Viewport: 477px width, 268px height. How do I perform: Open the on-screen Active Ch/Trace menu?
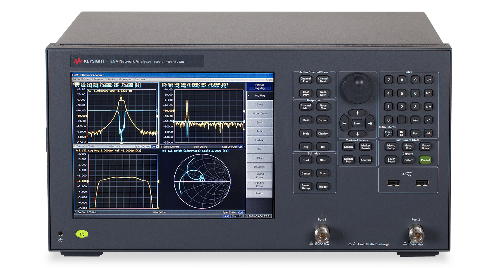tap(82, 79)
